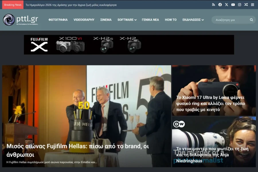Click the Breaking News headline link
The height and width of the screenshot is (172, 258).
[71, 5]
